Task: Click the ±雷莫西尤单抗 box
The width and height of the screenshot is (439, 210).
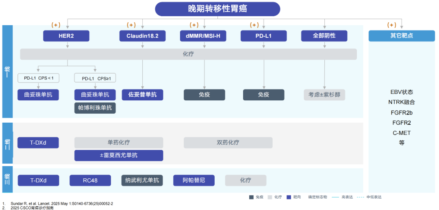Action: (119, 156)
